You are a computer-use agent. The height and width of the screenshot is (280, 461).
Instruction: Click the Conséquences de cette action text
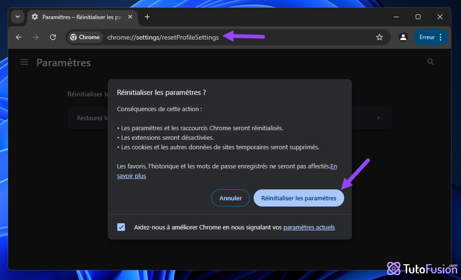point(159,109)
